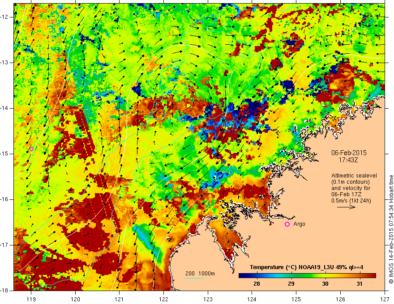Click the colorbar tick label 29
The image size is (394, 304).
[291, 284]
